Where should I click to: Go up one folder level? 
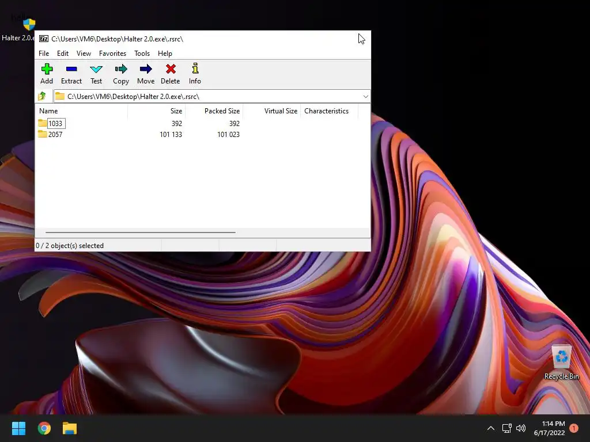click(x=42, y=97)
